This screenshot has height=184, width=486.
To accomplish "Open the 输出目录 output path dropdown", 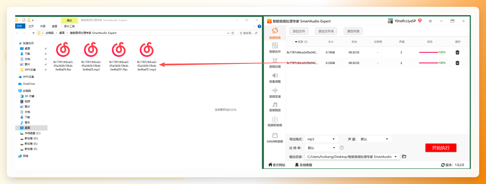I will 352,157.
